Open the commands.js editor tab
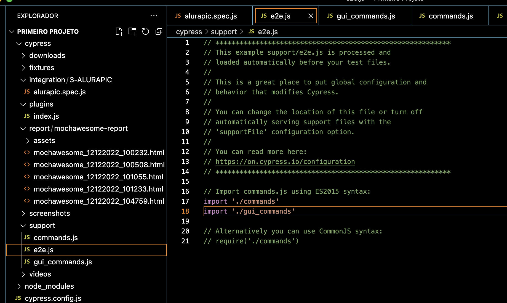Screen dimensions: 507x303 pos(450,16)
